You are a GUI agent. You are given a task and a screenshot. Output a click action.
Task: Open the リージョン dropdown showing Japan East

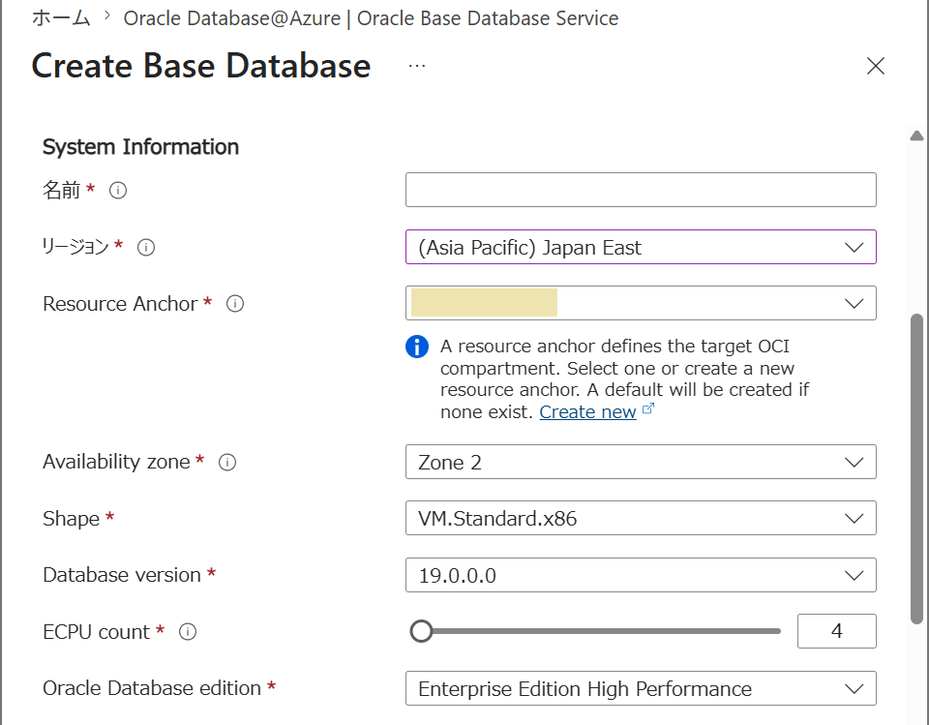[641, 247]
